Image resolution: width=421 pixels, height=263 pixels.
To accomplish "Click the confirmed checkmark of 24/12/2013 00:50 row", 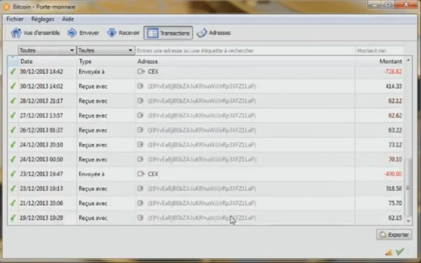I will point(13,159).
